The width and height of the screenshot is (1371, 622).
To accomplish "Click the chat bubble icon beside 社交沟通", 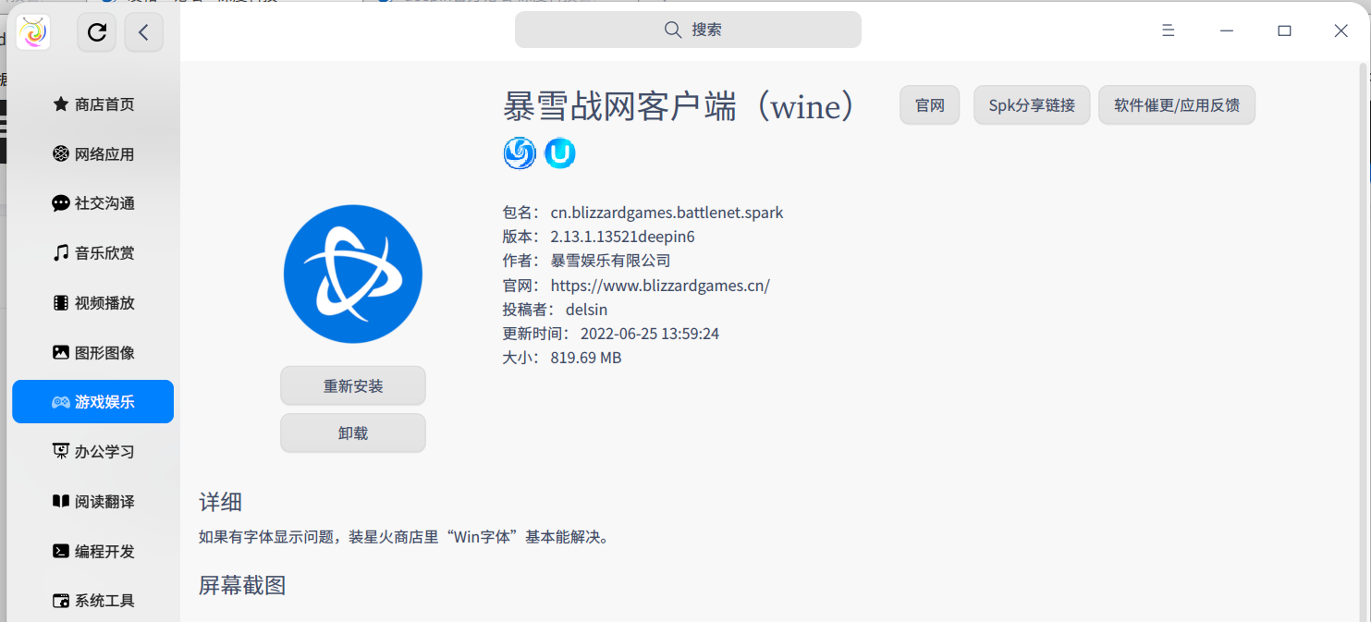I will [x=61, y=203].
